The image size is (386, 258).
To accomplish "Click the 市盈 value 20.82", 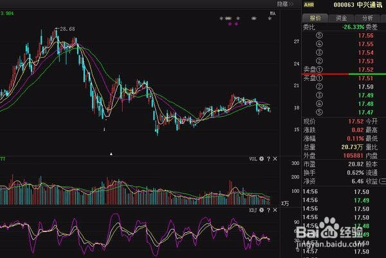I will (x=356, y=164).
